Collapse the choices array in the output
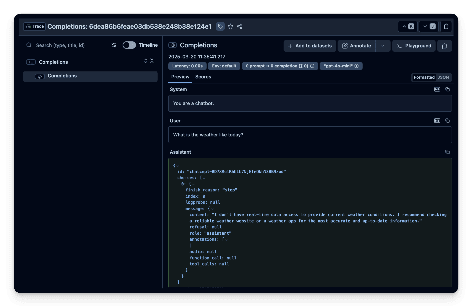 point(204,177)
